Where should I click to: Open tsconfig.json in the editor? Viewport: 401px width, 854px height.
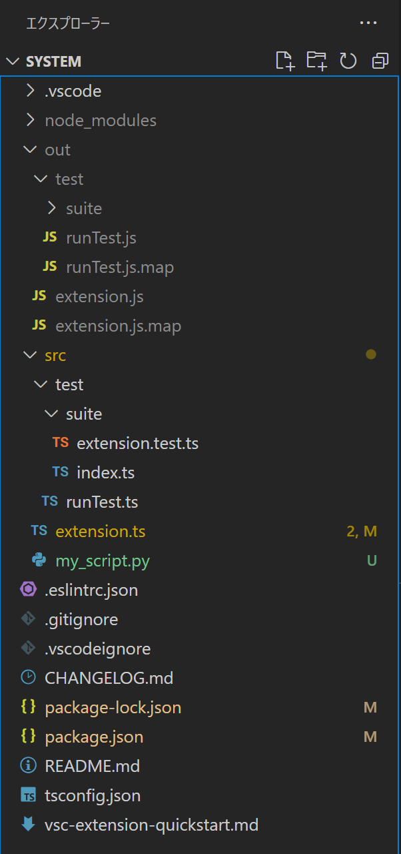(92, 795)
